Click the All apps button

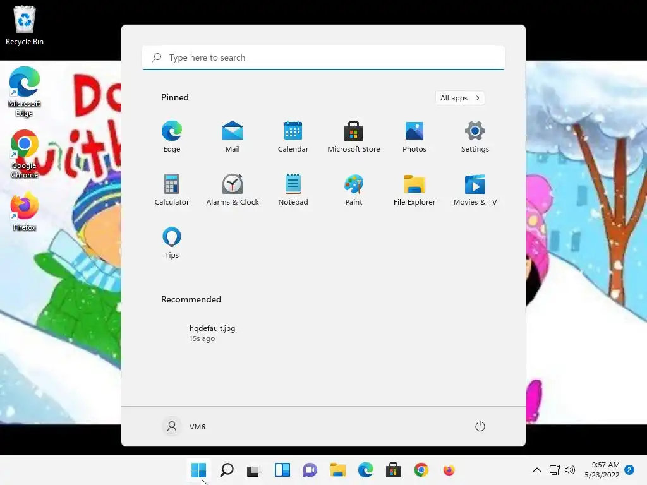(460, 98)
